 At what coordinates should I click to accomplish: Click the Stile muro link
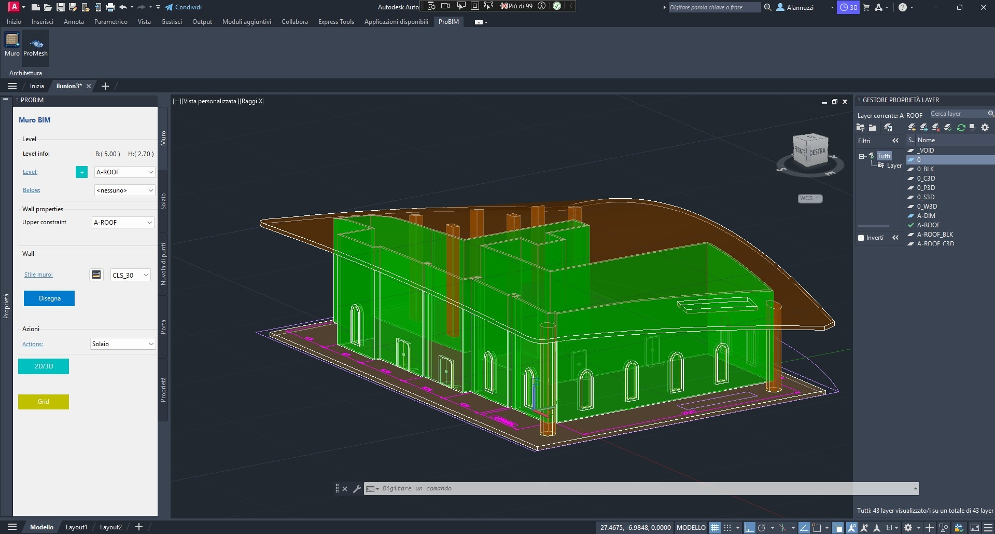coord(38,275)
